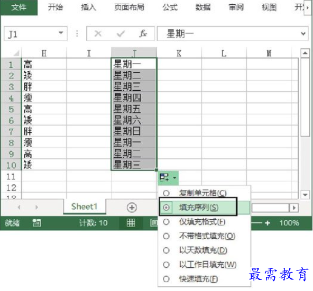Screen dimensions: 313x291
Task: Open the 公式 ribbon tab
Action: click(170, 7)
